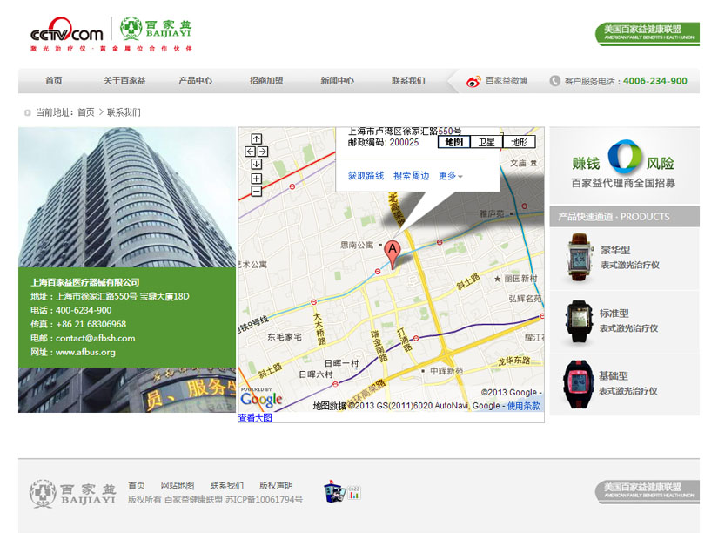The image size is (718, 533).
Task: Click the 邮政编码 200025 line in popup
Action: pos(383,143)
